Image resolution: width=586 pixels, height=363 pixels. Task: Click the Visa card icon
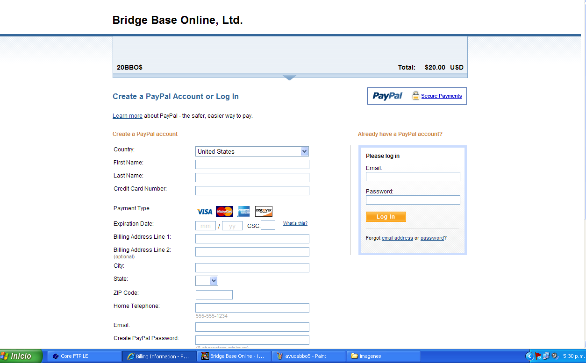coord(205,212)
